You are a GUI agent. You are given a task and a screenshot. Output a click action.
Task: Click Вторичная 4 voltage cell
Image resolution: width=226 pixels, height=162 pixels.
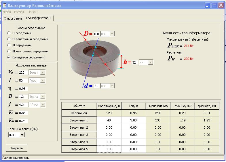coord(109,142)
